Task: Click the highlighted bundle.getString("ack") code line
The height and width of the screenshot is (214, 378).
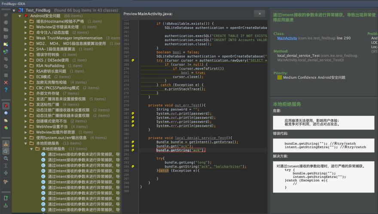Action: point(180,150)
